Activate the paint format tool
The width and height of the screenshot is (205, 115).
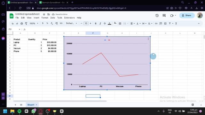(26, 23)
